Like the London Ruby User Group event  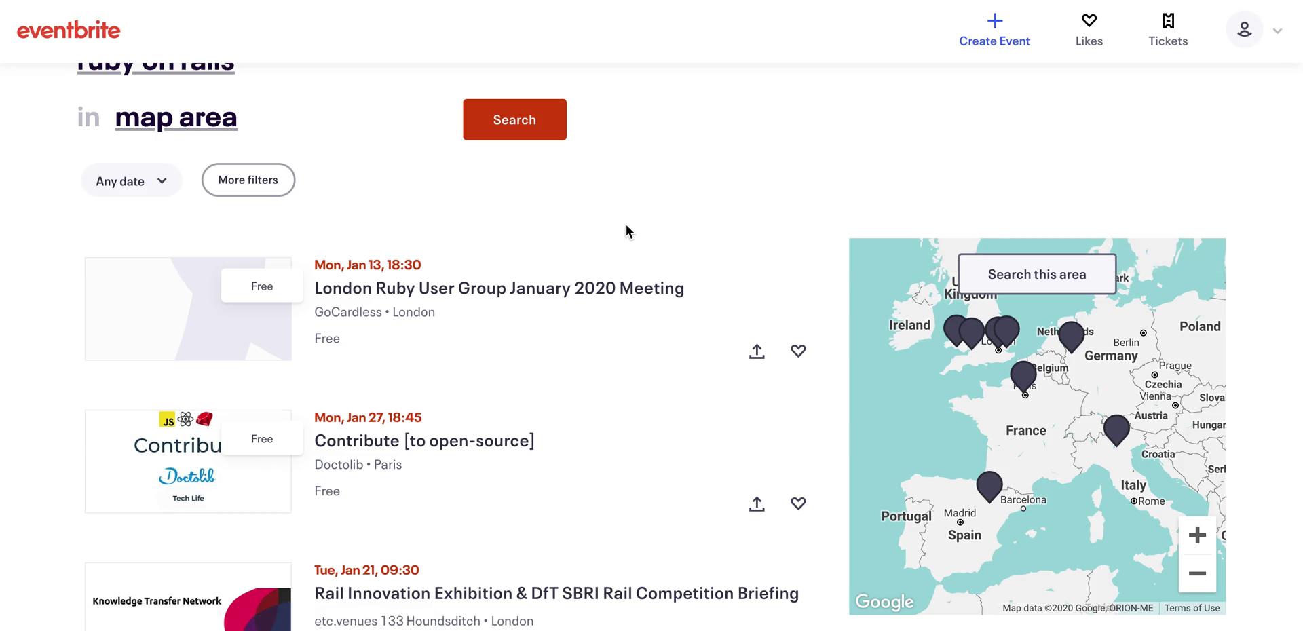(x=798, y=351)
